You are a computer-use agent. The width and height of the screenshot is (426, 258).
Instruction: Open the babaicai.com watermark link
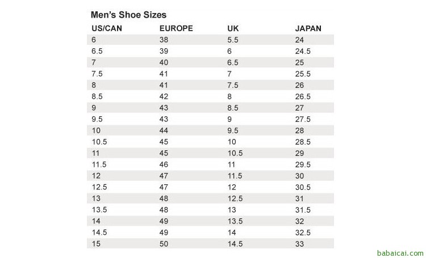tap(399, 252)
